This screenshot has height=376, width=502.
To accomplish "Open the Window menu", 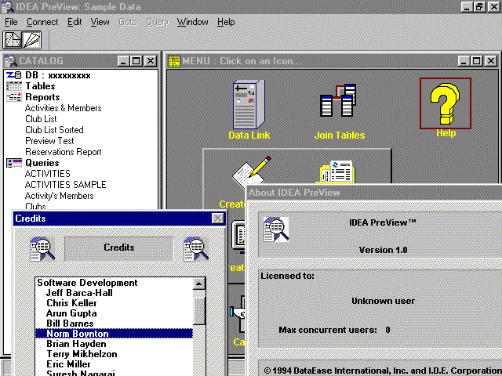I will [x=192, y=22].
